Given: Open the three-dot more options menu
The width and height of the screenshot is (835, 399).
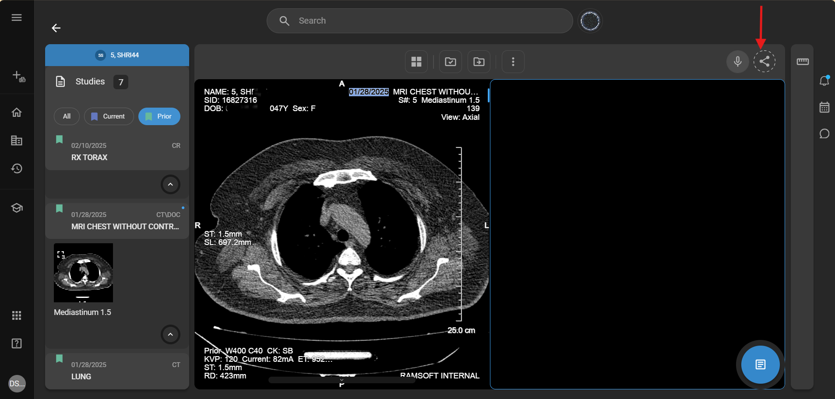Looking at the screenshot, I should coord(513,62).
